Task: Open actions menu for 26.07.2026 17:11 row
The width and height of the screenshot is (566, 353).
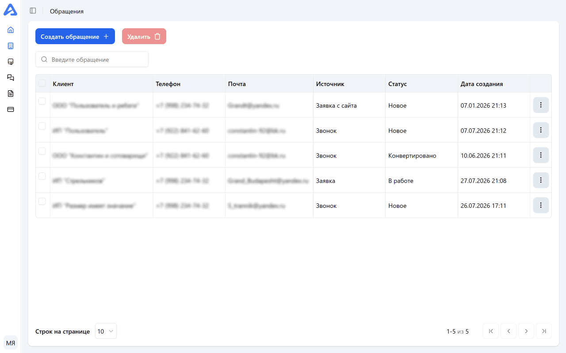Action: pyautogui.click(x=541, y=205)
